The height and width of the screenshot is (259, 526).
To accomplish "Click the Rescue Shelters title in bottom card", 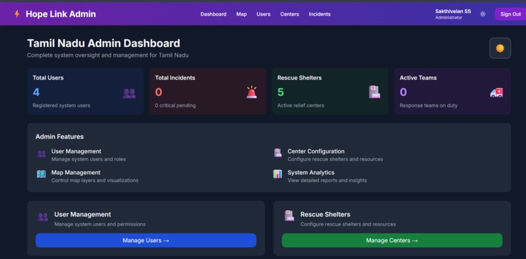I will click(x=326, y=215).
